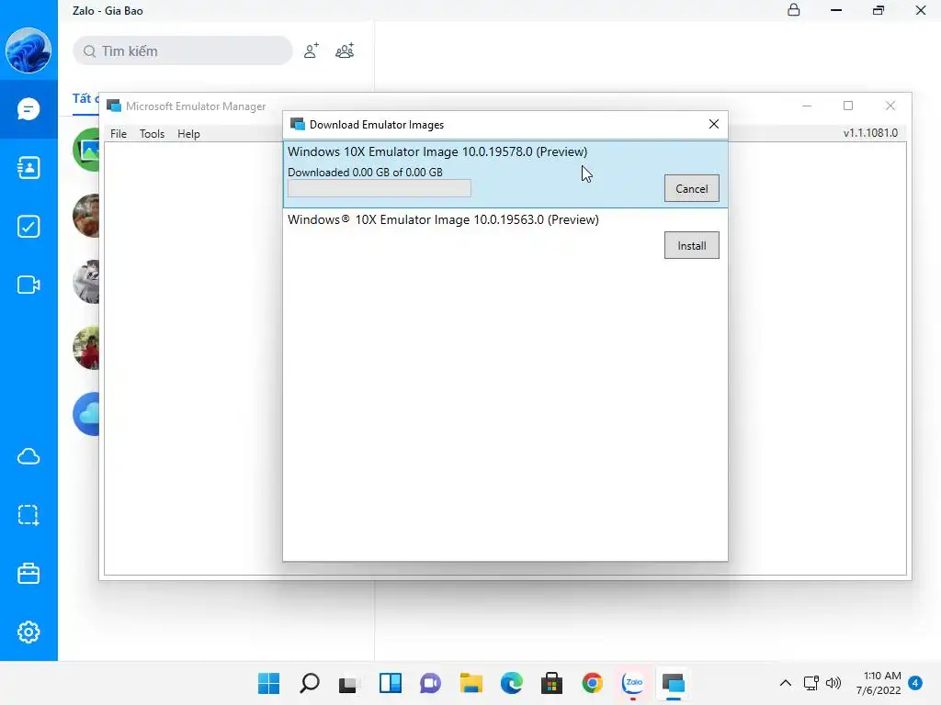This screenshot has width=941, height=705.
Task: Open Zalo contacts icon in sidebar
Action: pos(28,168)
